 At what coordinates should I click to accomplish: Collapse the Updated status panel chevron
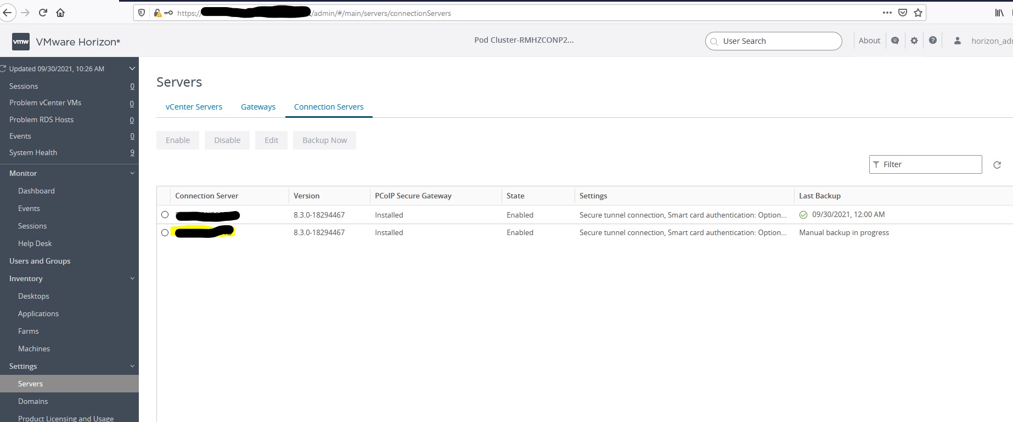[x=132, y=69]
